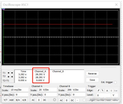123x104 pixels.
Task: Select the Channel A round terminal icon
Action: coord(55,100)
